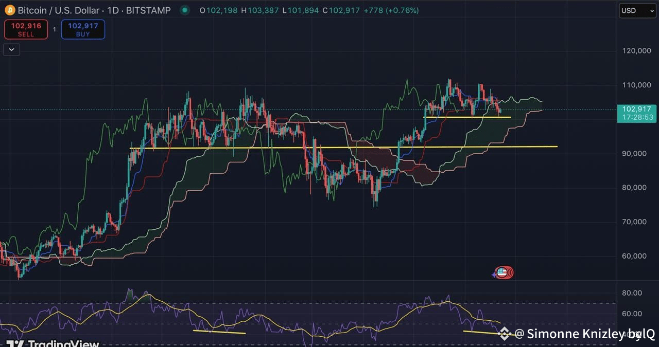Click the US flag economic event marker
The height and width of the screenshot is (347, 659).
[502, 272]
